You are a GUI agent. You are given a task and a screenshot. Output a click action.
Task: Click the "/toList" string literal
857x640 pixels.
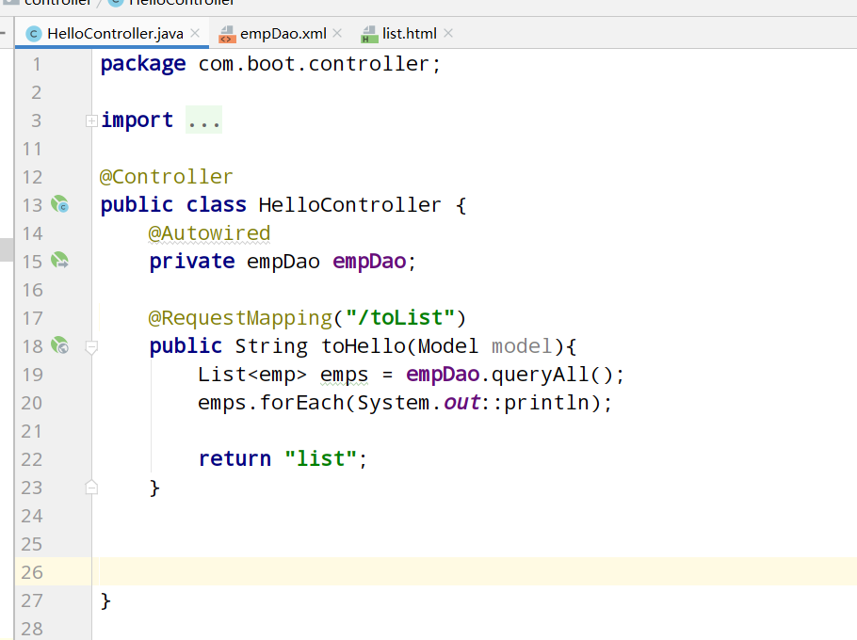click(x=400, y=317)
